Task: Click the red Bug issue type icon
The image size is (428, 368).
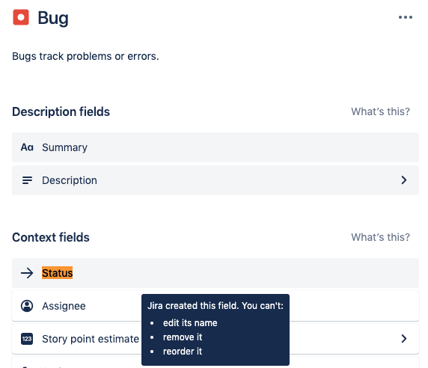Action: pos(21,17)
